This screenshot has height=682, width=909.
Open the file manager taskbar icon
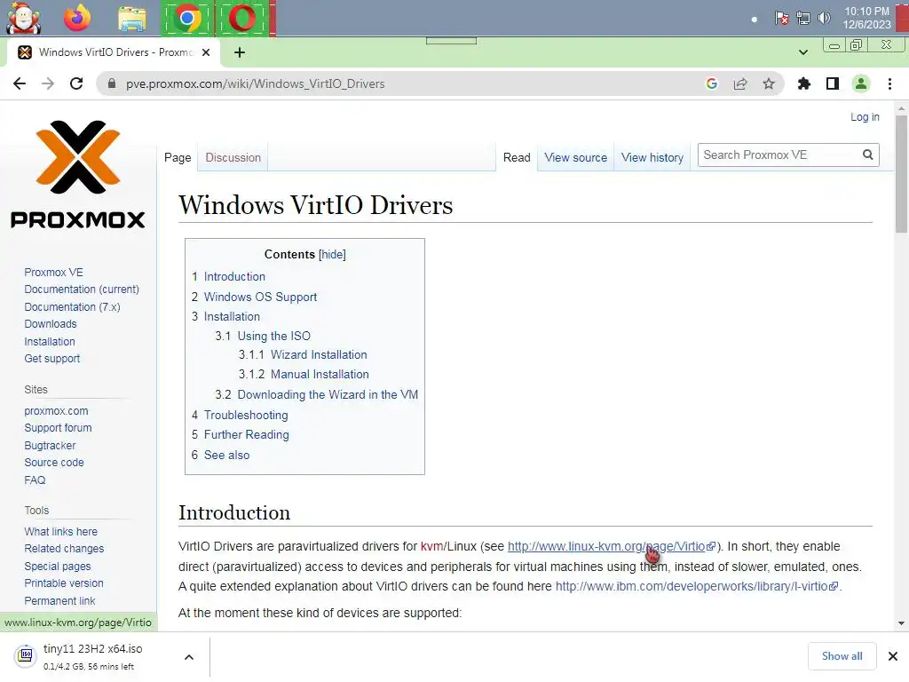[x=132, y=19]
